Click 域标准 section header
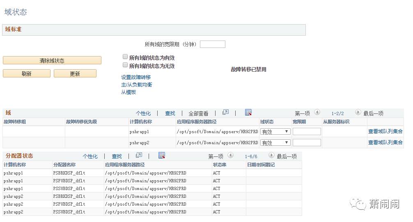Viewport: 413px width, 222px height. tap(154, 29)
